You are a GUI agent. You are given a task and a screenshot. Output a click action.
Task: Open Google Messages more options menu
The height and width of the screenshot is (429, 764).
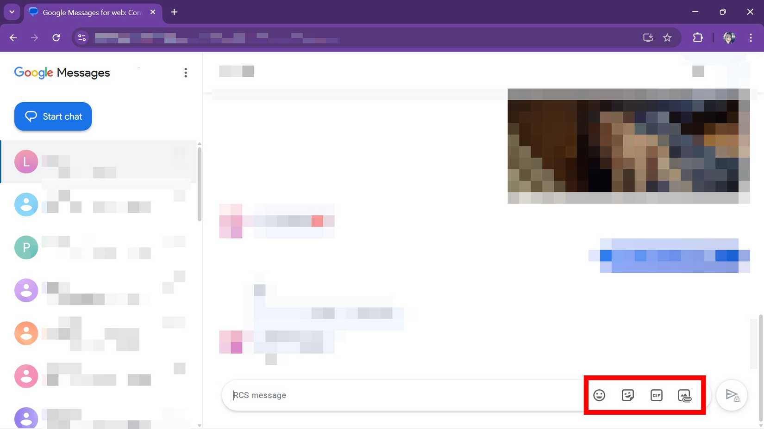[186, 73]
